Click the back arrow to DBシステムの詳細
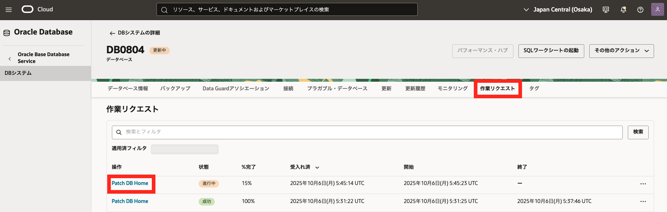The width and height of the screenshot is (667, 212). (x=112, y=33)
